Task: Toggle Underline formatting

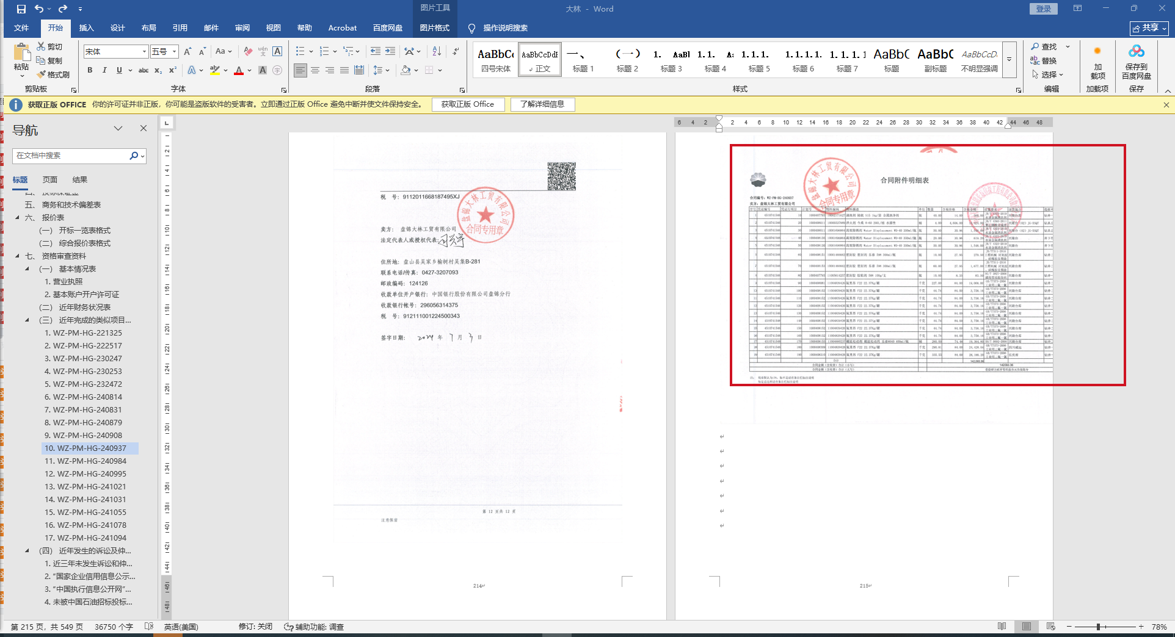Action: (x=119, y=70)
